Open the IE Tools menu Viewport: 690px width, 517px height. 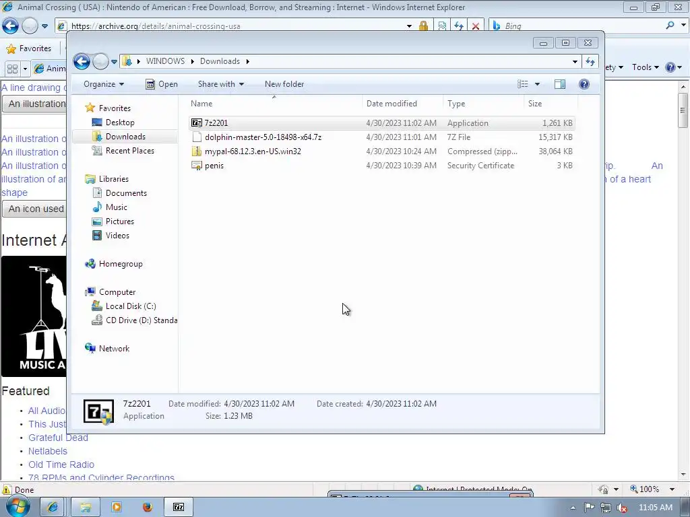pyautogui.click(x=645, y=67)
